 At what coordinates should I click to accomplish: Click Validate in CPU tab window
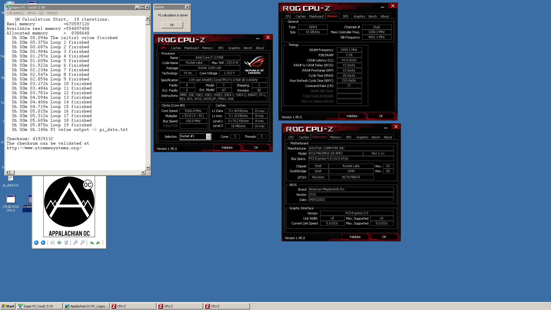[227, 148]
